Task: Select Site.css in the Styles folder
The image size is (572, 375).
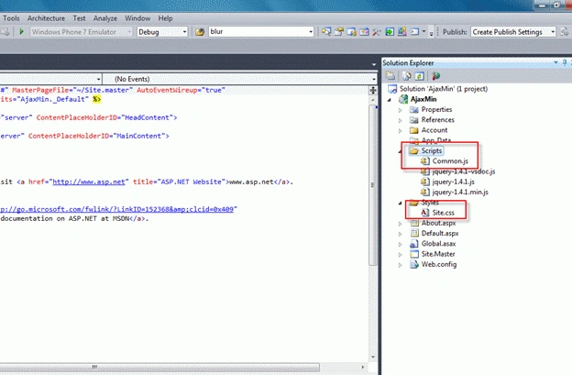Action: point(444,213)
